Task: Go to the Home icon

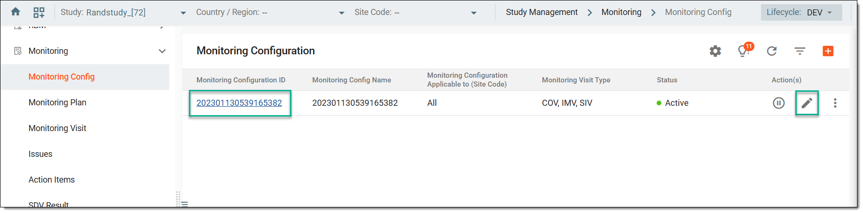Action: pyautogui.click(x=16, y=12)
